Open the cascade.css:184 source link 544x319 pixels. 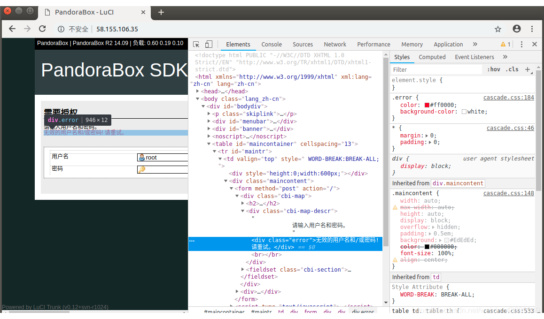(x=509, y=98)
